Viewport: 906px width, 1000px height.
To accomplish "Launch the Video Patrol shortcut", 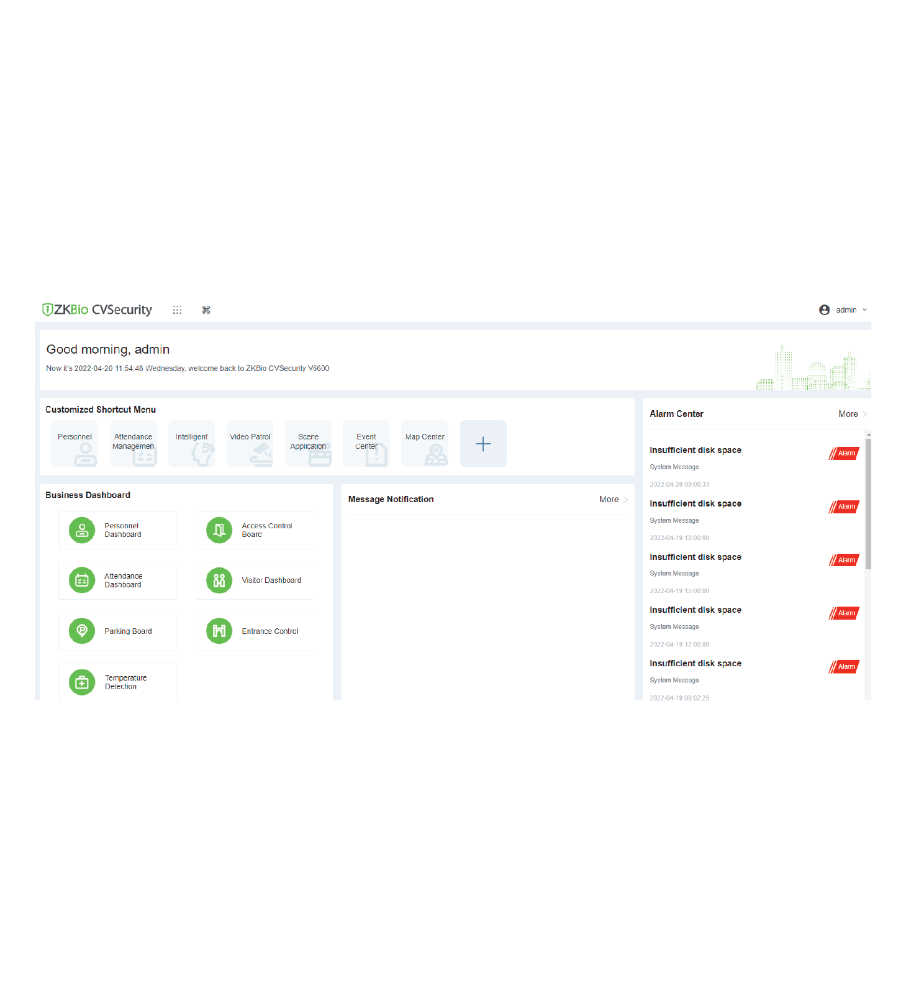I will click(x=250, y=444).
